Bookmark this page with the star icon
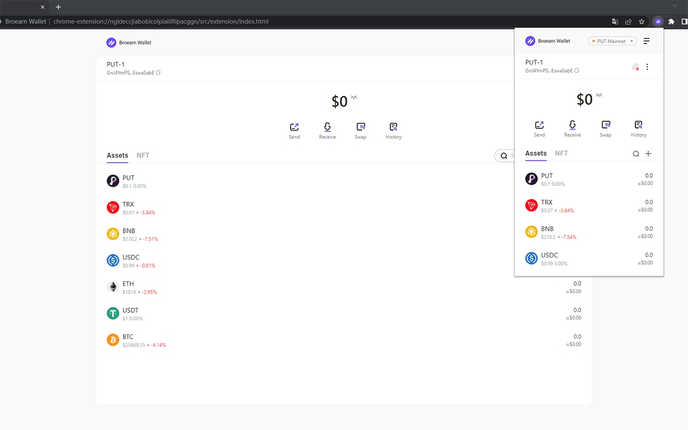Viewport: 688px width, 430px height. pyautogui.click(x=642, y=21)
